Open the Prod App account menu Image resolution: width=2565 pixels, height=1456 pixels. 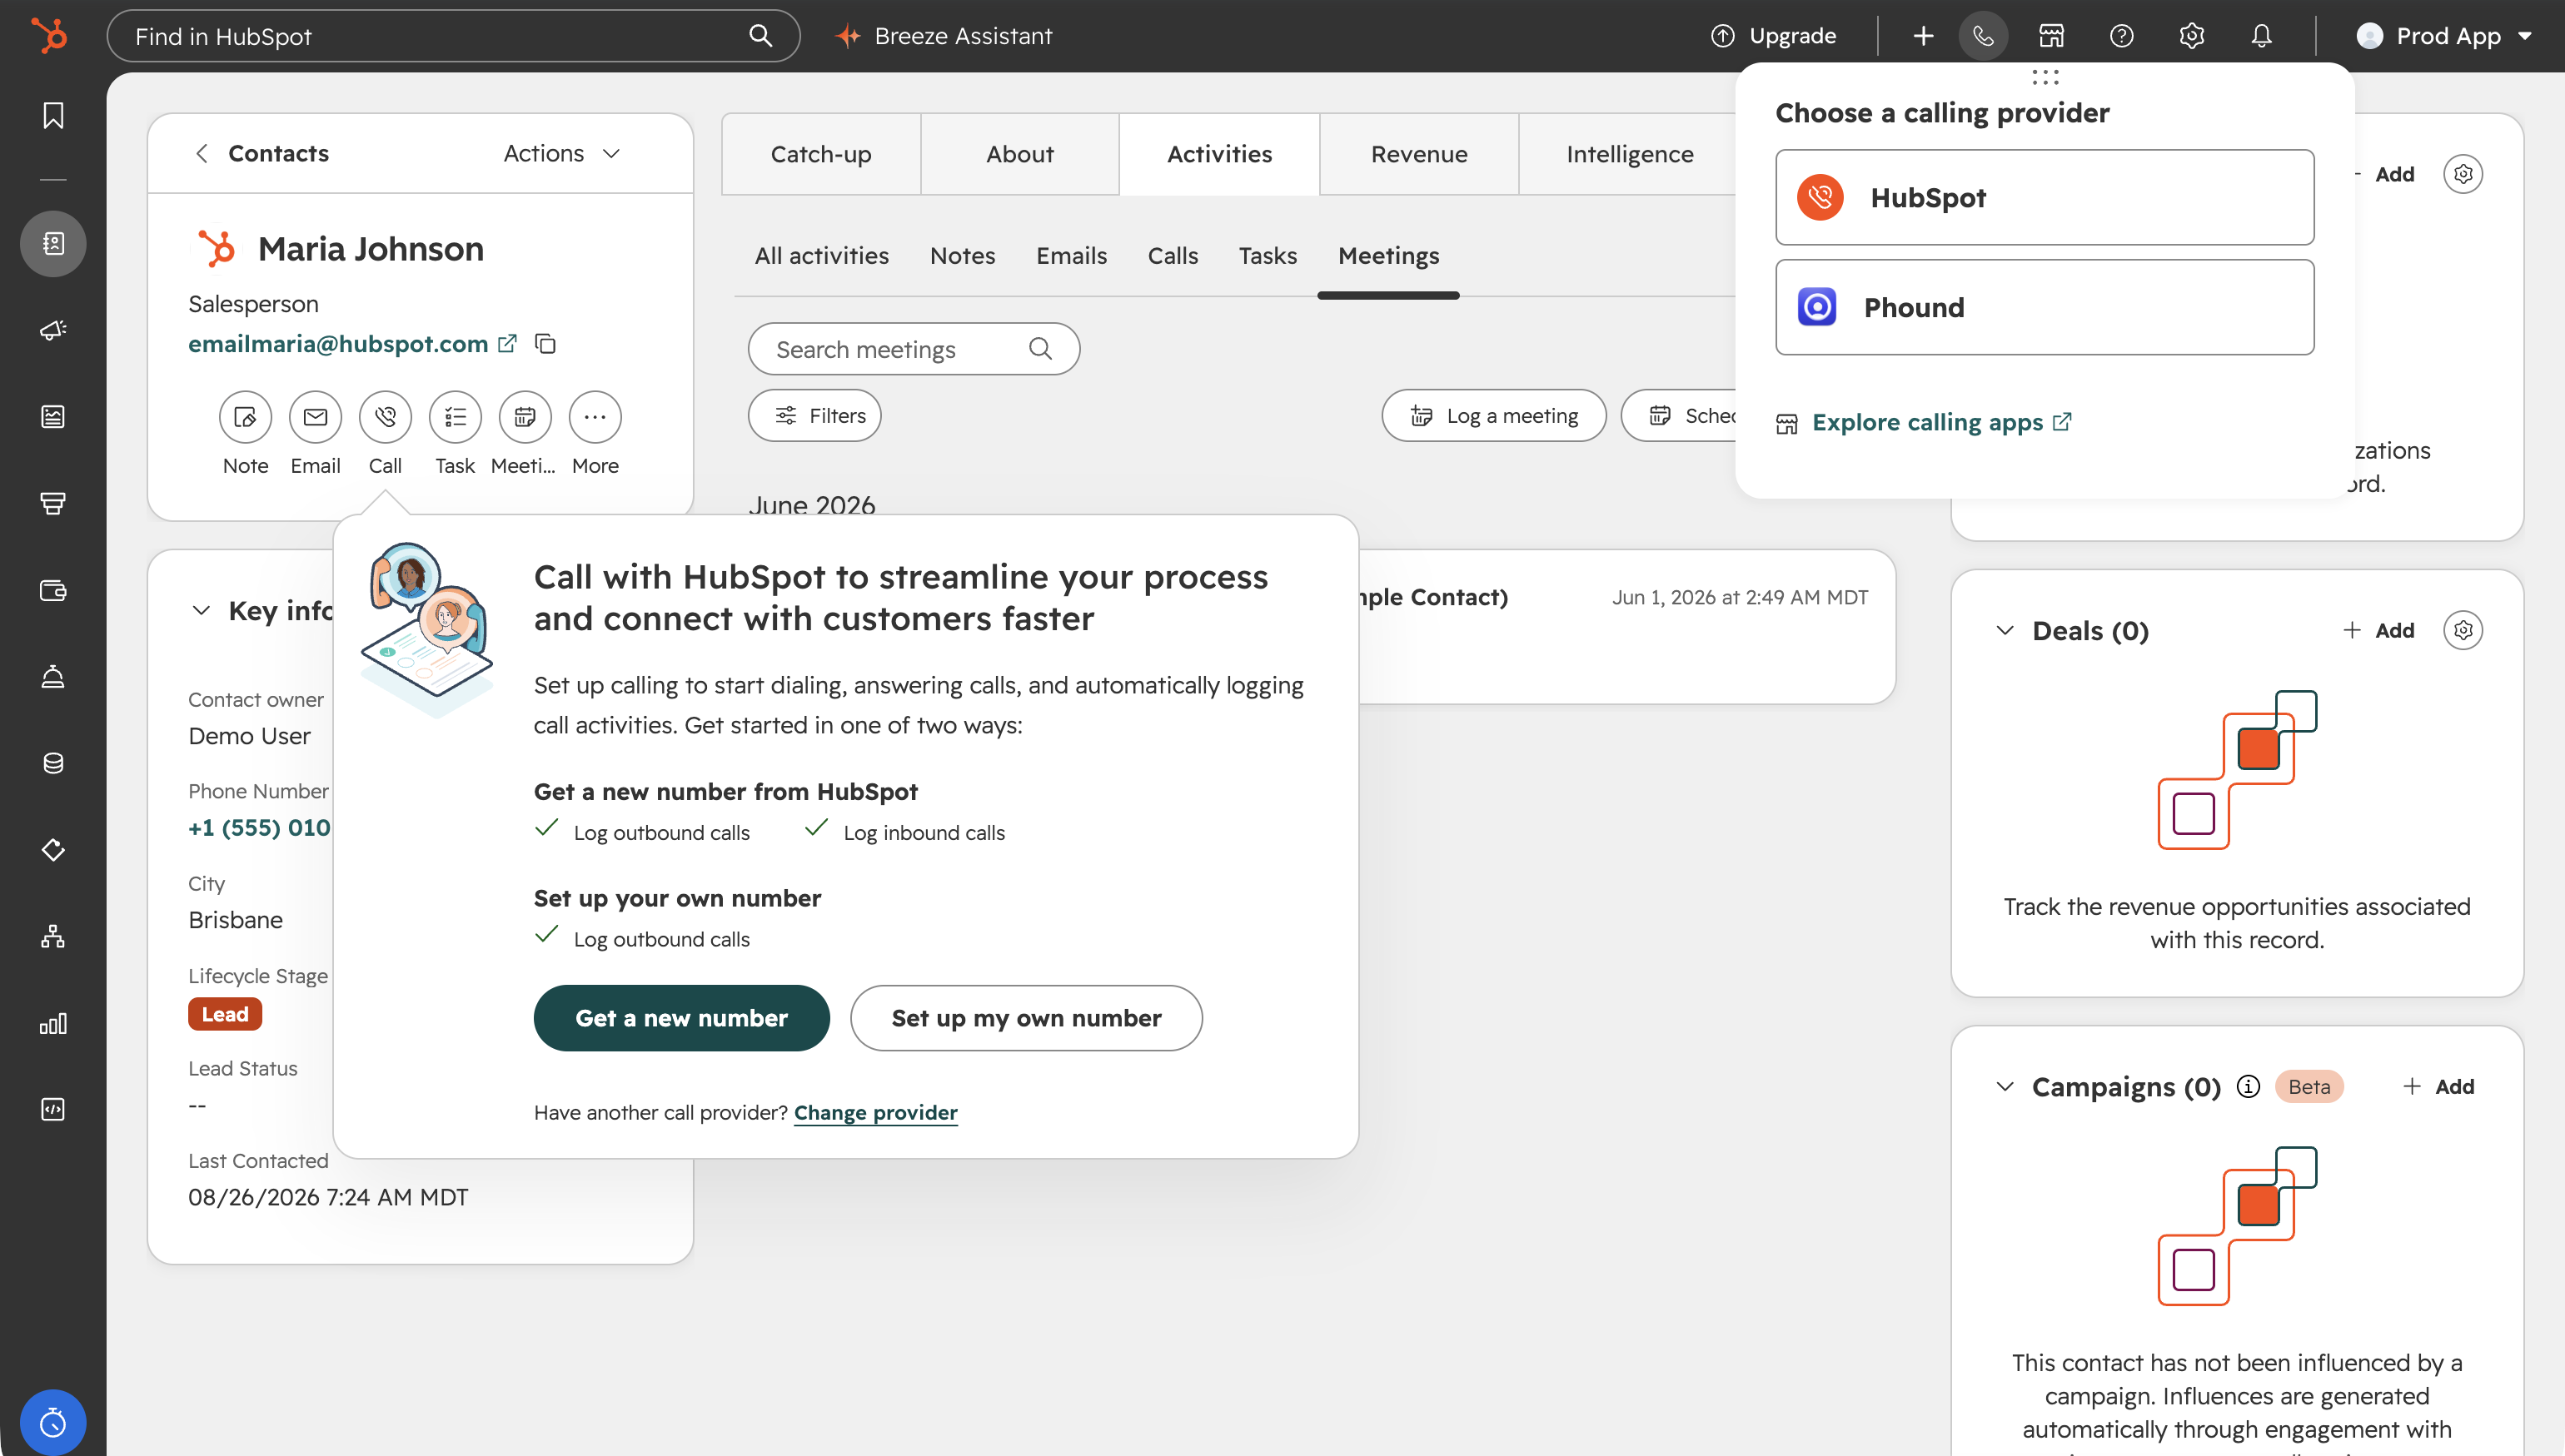[2444, 36]
